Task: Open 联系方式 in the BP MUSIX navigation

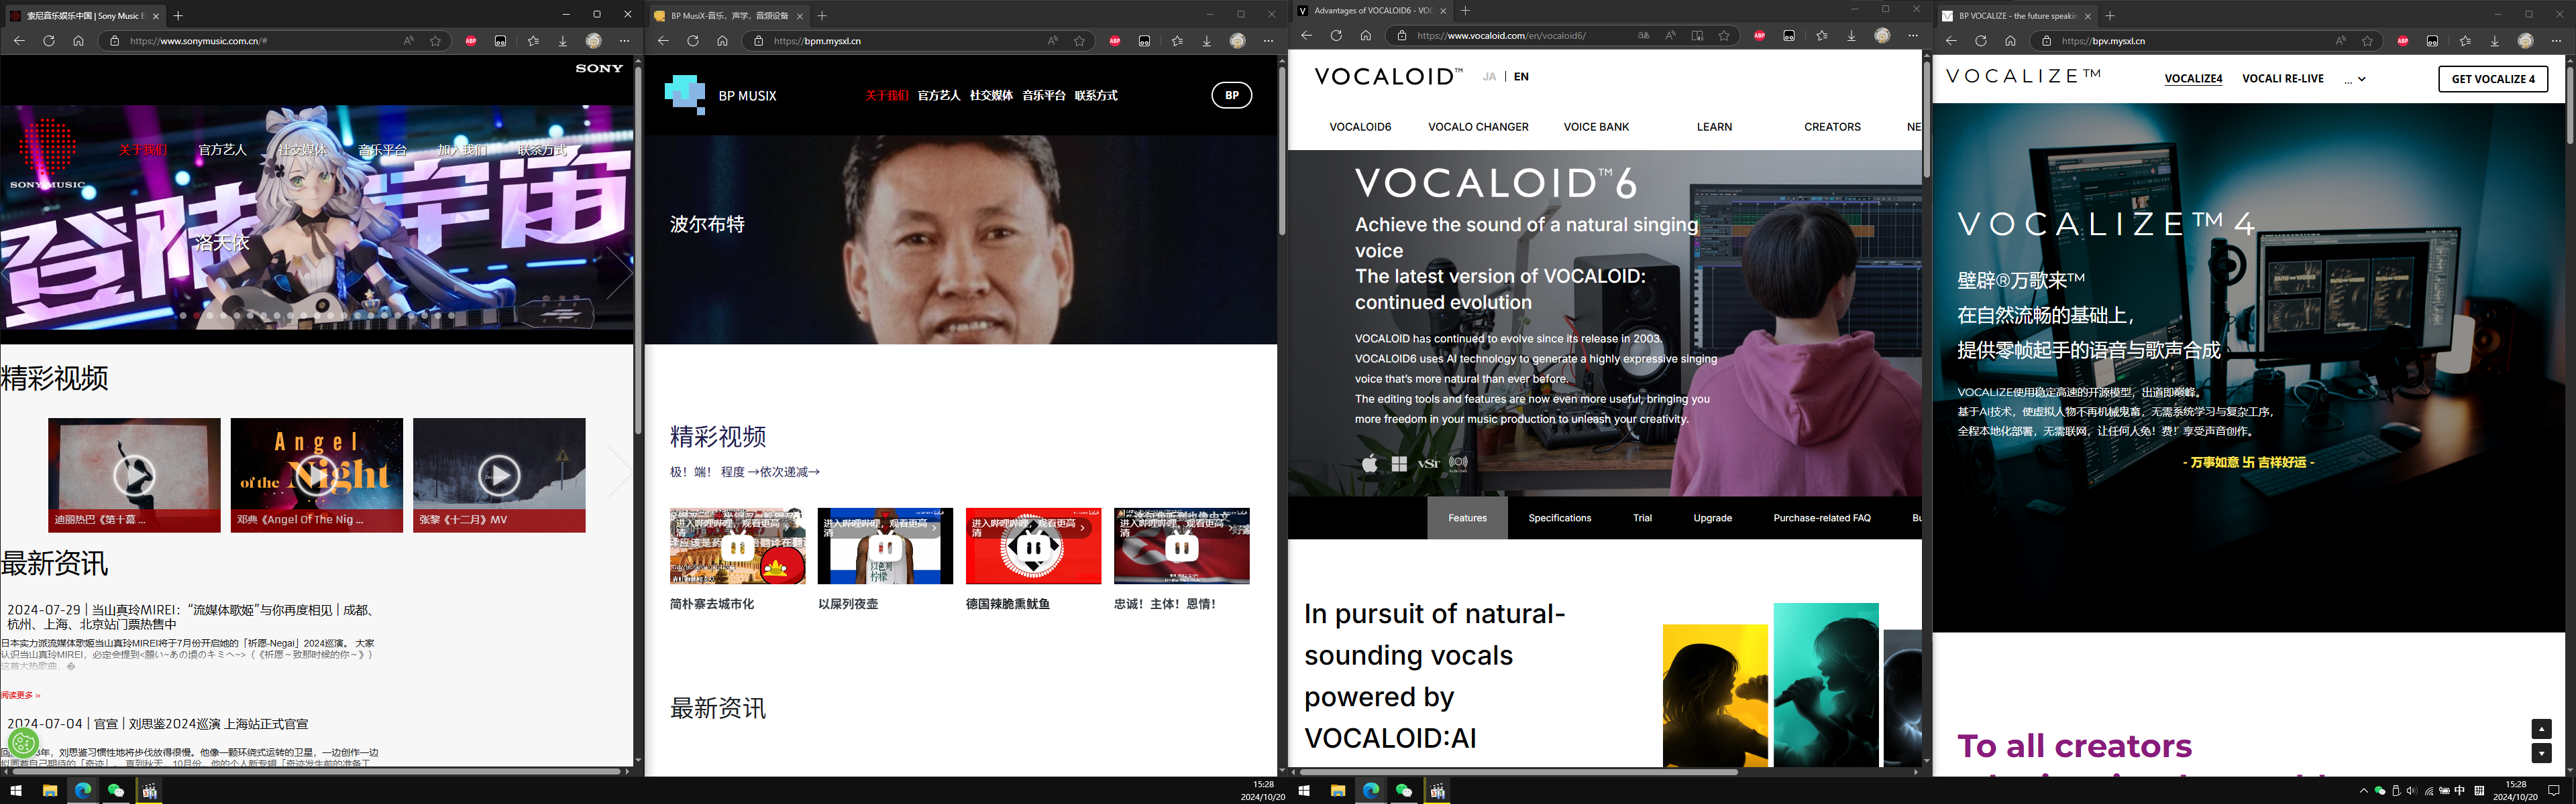Action: click(1096, 96)
